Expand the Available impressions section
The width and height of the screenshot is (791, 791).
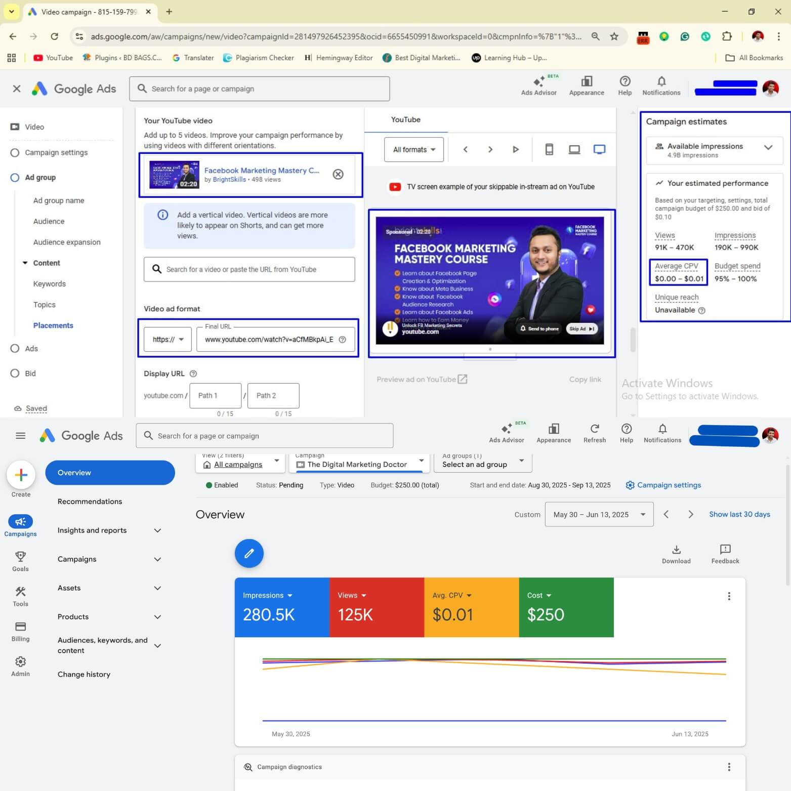(768, 148)
